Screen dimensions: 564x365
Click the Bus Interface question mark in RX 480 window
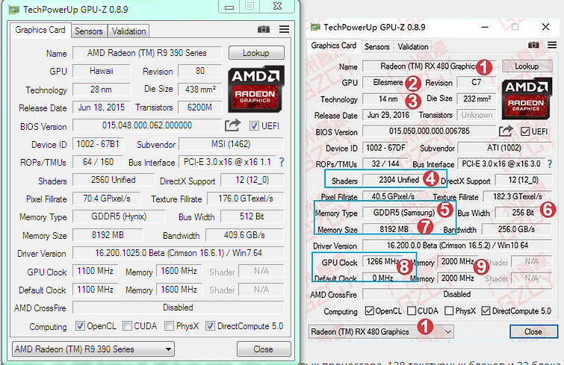(x=550, y=163)
